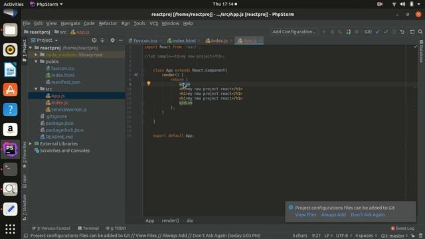Image resolution: width=425 pixels, height=239 pixels.
Task: Collapse the public folder arrow
Action: (x=36, y=62)
